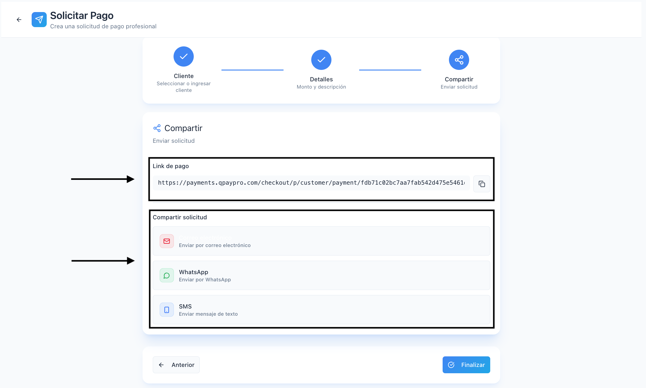
Task: Copy the payment link with copy icon
Action: coord(481,184)
